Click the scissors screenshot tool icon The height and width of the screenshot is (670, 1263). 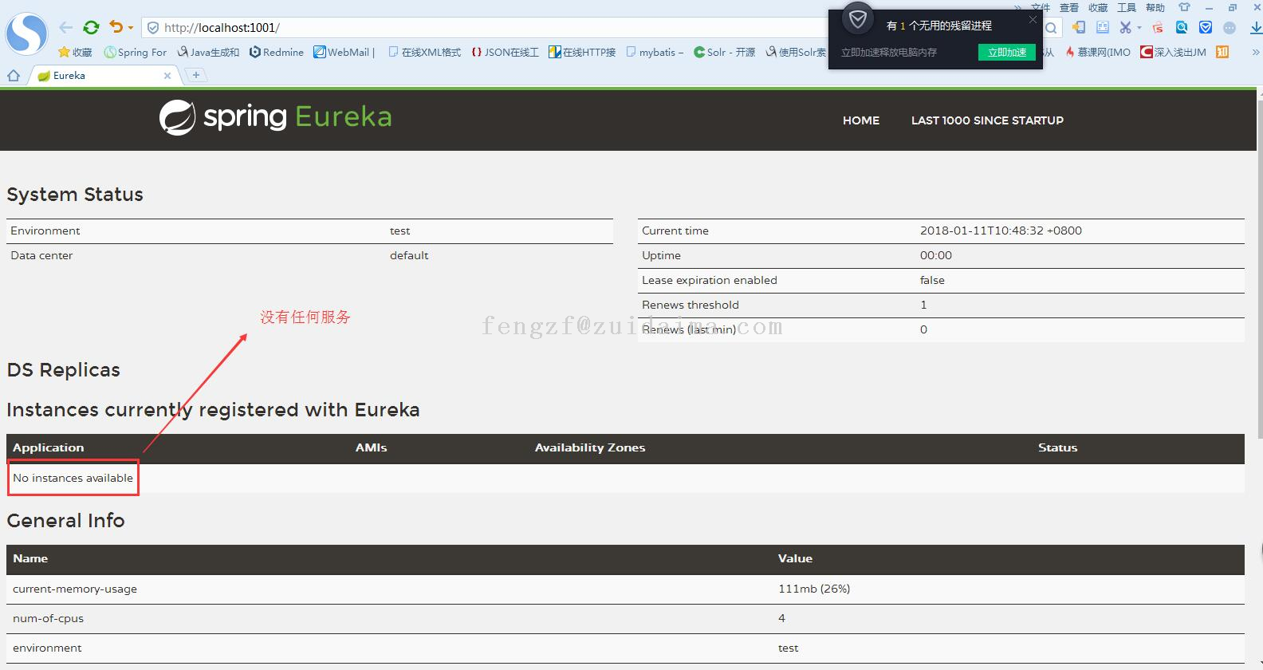tap(1125, 27)
